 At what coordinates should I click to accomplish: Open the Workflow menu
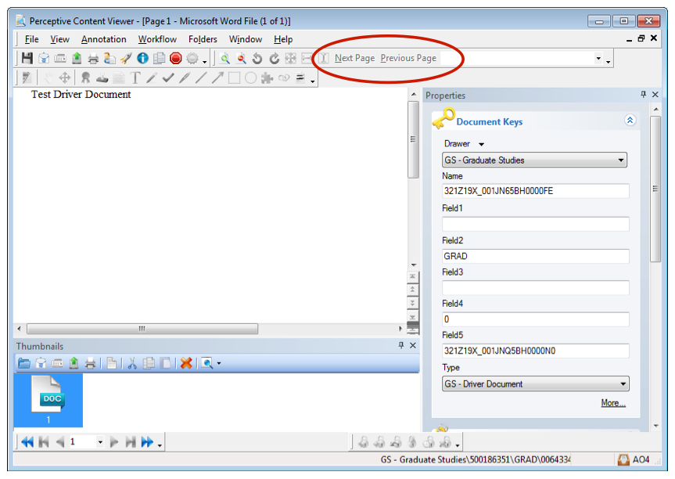tap(157, 39)
